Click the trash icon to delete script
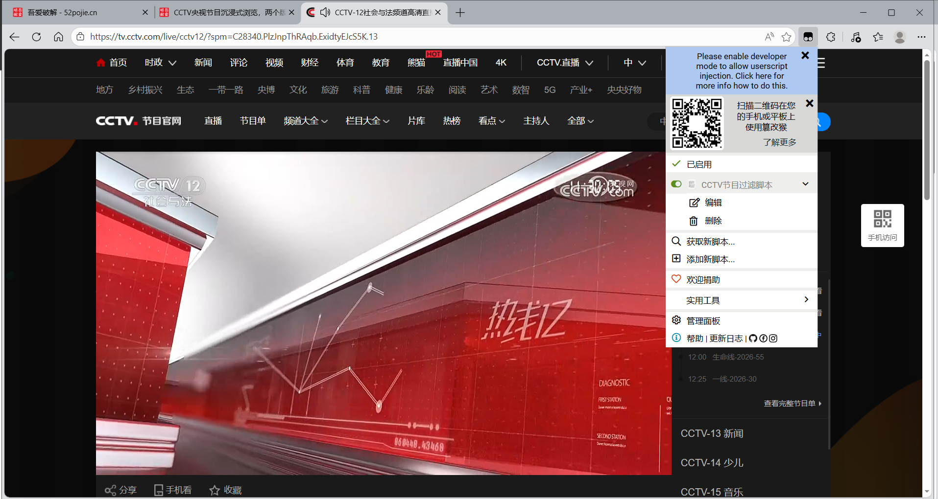Screen dimensions: 938x499 pyautogui.click(x=694, y=221)
